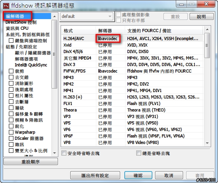Open DirectShow 控制 page
Image resolution: width=218 pixels, height=183 pixels.
coord(21,22)
